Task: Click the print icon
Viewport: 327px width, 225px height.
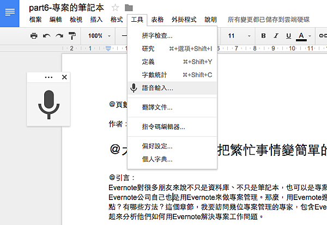Action: pos(34,36)
